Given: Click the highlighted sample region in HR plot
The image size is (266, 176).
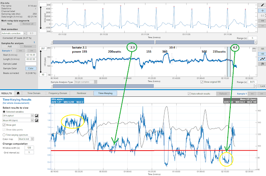Looking at the screenshot, I should 229,62.
